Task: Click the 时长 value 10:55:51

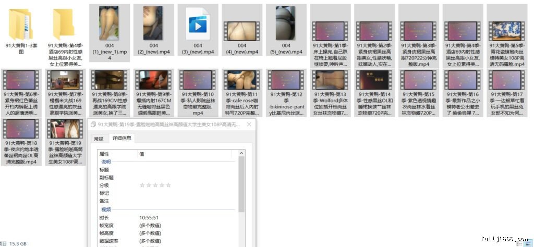Action: click(x=149, y=218)
